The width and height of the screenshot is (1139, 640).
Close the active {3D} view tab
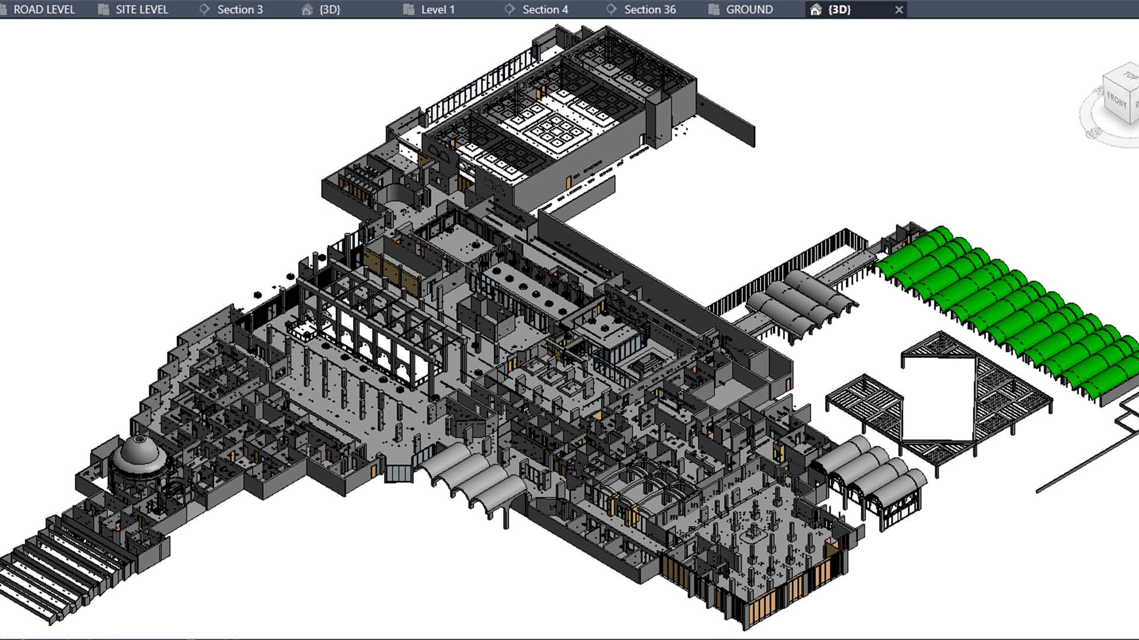pyautogui.click(x=899, y=9)
